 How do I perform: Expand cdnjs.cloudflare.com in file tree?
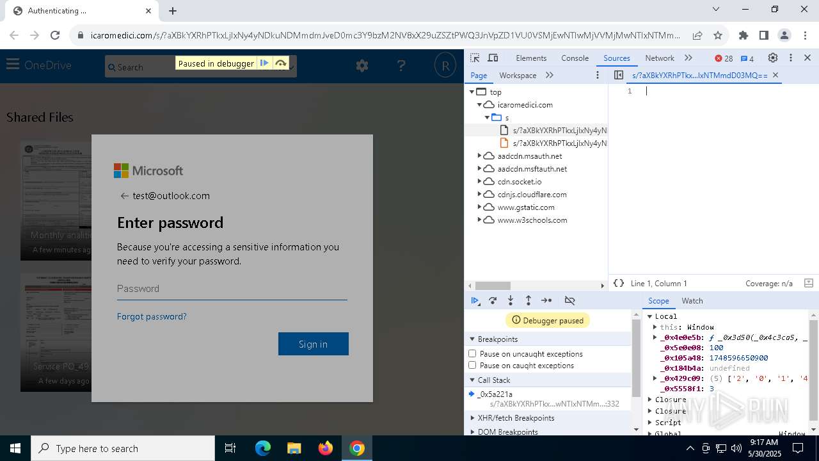[479, 194]
